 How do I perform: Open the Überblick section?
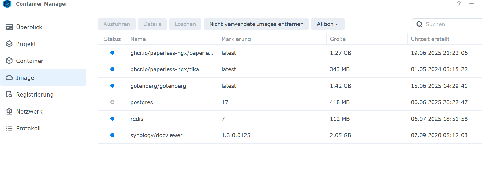pyautogui.click(x=43, y=27)
